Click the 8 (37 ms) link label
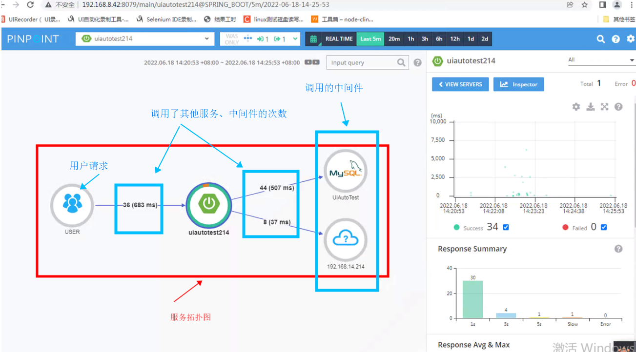The width and height of the screenshot is (636, 352). point(277,222)
